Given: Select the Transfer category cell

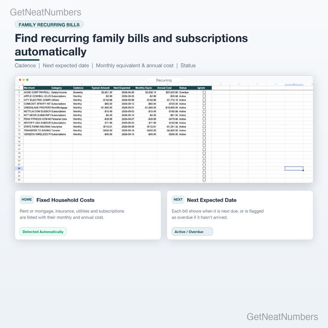Looking at the screenshot, I should point(62,130).
